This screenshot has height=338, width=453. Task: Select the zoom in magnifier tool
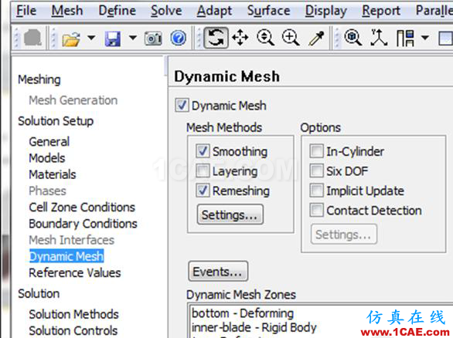[x=291, y=38]
